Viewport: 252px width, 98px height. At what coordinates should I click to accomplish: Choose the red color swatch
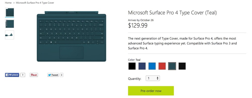(162, 66)
